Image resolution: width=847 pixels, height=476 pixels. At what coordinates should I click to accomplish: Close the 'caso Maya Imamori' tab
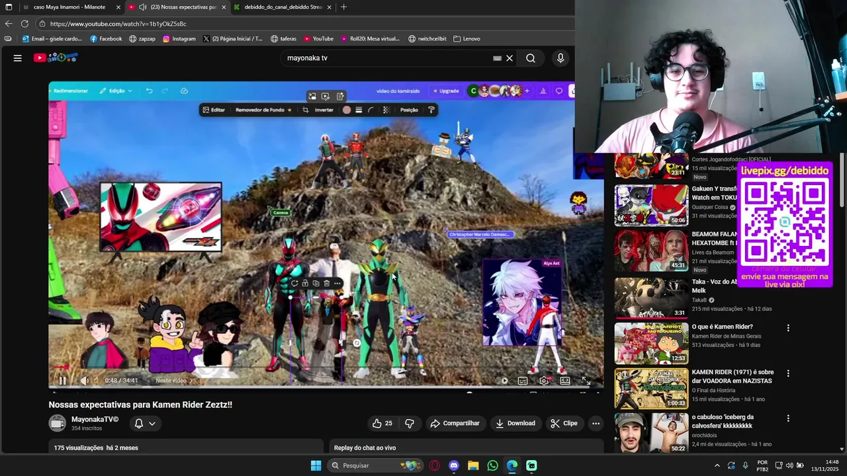point(118,7)
